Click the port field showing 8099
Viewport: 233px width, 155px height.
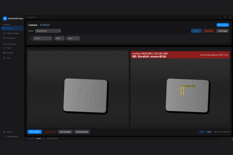pos(60,38)
